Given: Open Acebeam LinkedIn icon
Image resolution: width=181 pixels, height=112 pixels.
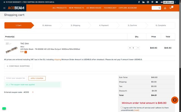Looking at the screenshot, I should pos(143,2).
